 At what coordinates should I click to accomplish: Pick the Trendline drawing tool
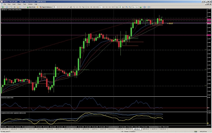(x=68, y=7)
